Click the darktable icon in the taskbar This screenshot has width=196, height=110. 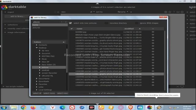coord(149,107)
